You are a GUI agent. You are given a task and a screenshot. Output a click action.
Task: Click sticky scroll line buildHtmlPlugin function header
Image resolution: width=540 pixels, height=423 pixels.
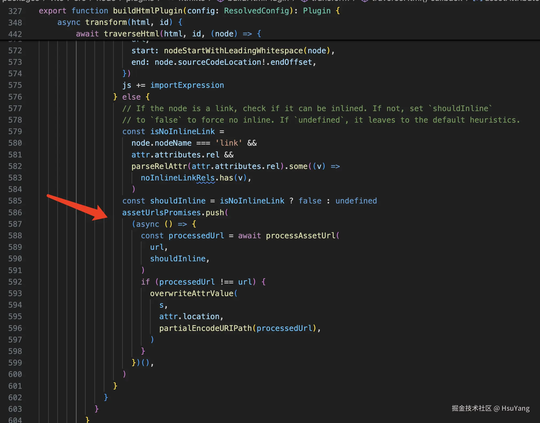(148, 11)
